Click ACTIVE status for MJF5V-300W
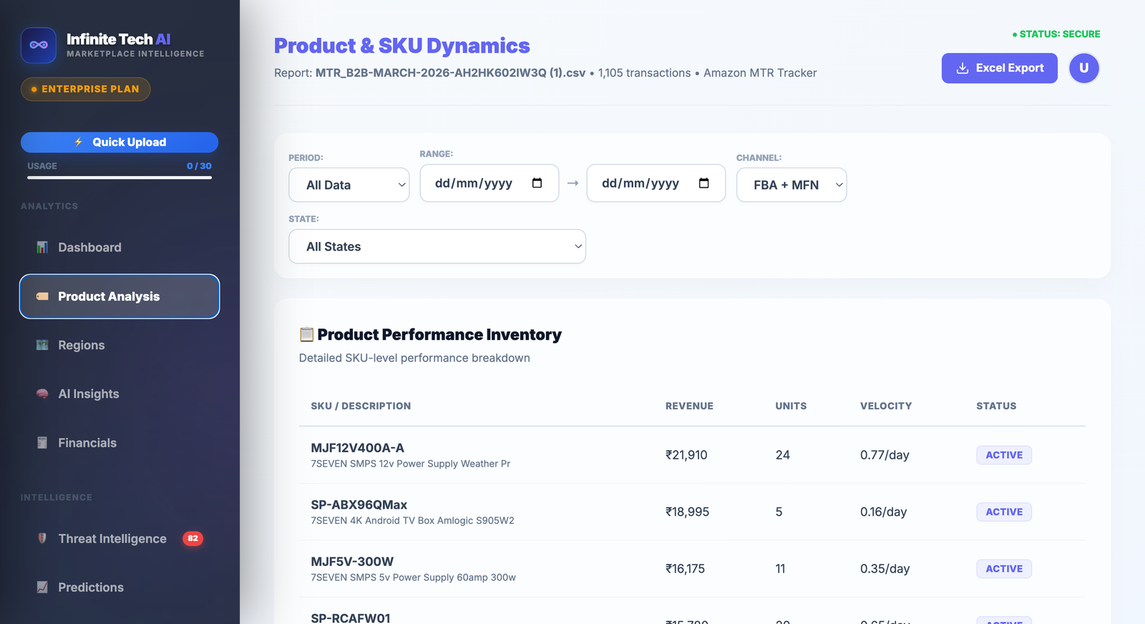 [1004, 569]
